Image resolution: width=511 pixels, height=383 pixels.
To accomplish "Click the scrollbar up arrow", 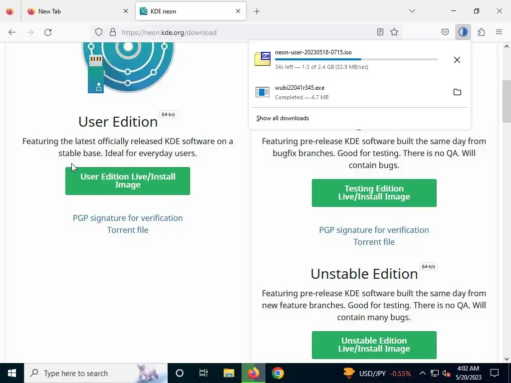I will click(507, 46).
